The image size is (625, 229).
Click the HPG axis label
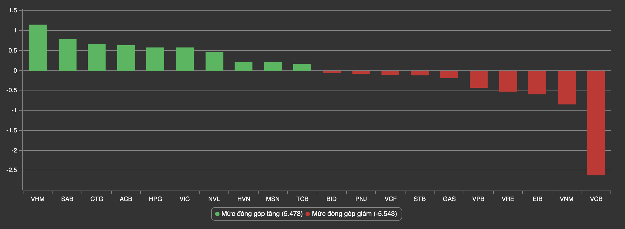click(x=155, y=199)
